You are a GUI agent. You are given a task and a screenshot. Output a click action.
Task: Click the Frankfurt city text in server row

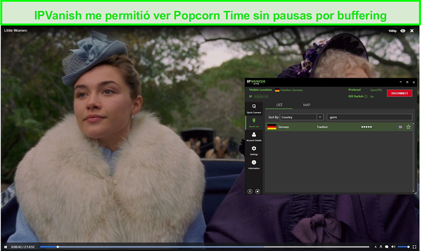pyautogui.click(x=322, y=127)
